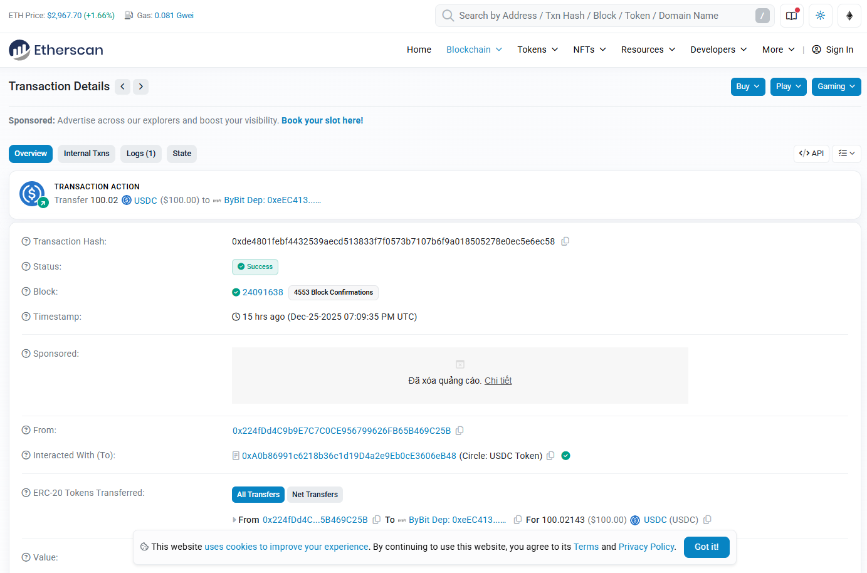Open block 24091638
The width and height of the screenshot is (867, 573).
(263, 292)
